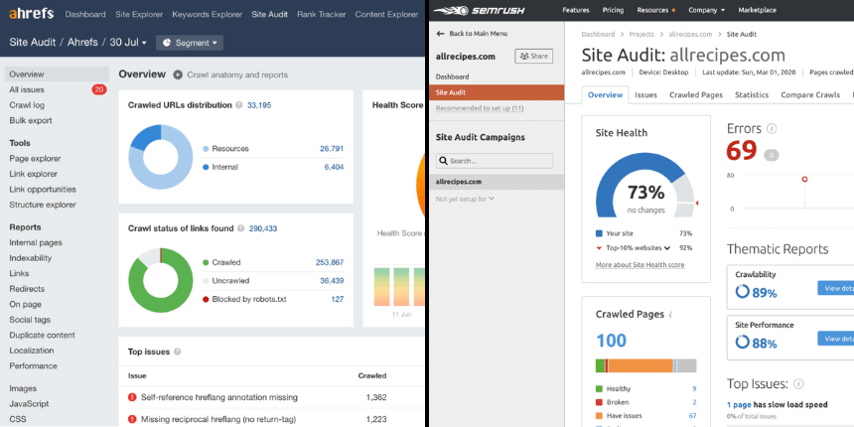
Task: Click the Ahrefs logo
Action: (x=32, y=14)
